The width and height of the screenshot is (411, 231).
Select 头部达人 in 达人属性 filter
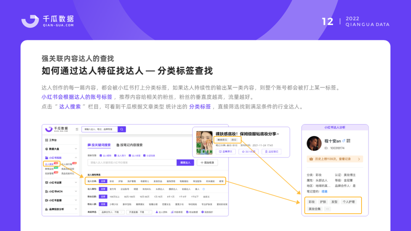tap(160, 189)
